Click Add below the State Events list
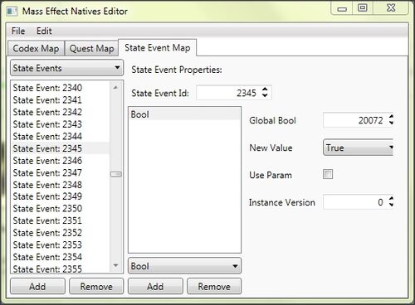Image resolution: width=415 pixels, height=305 pixels. point(37,287)
